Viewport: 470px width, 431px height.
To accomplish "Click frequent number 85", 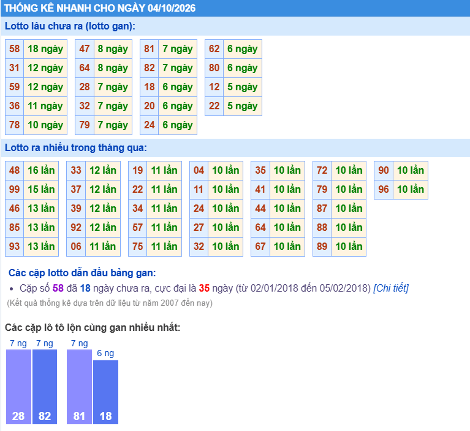I will tap(14, 227).
